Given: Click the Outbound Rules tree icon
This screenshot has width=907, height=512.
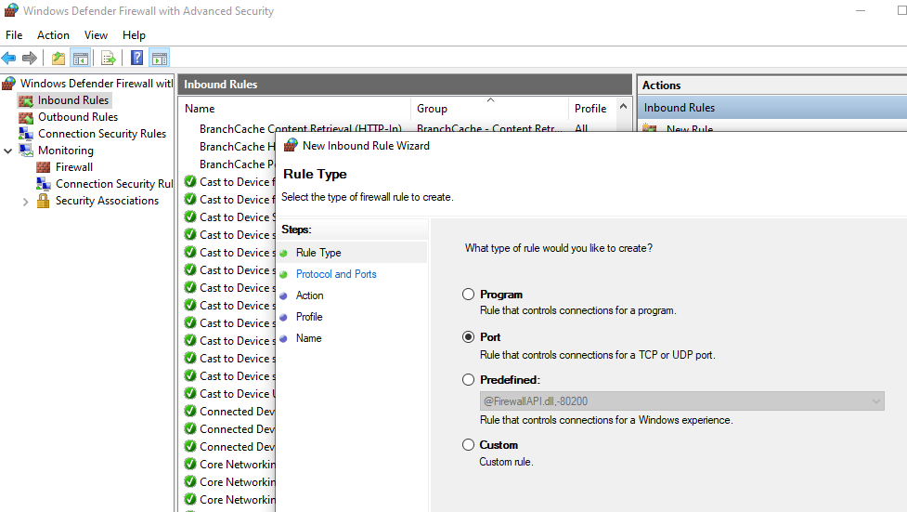Looking at the screenshot, I should click(25, 117).
